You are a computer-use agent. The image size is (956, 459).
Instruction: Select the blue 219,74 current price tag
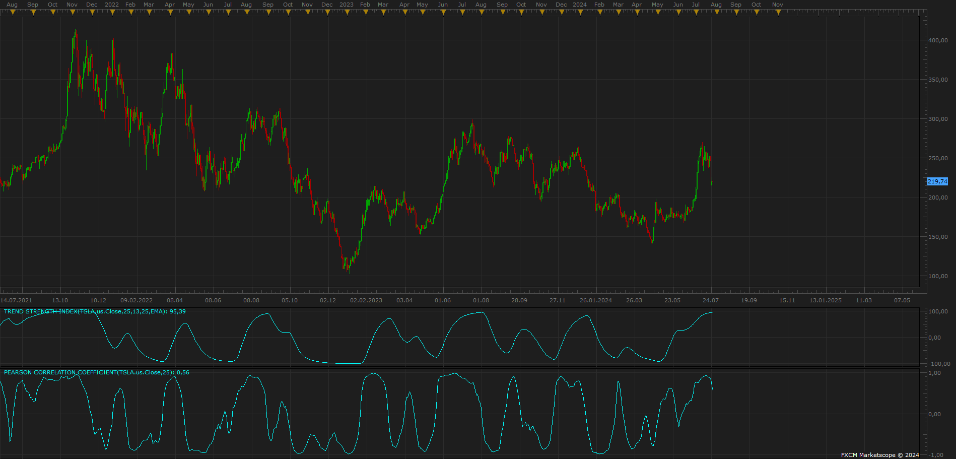pyautogui.click(x=937, y=181)
